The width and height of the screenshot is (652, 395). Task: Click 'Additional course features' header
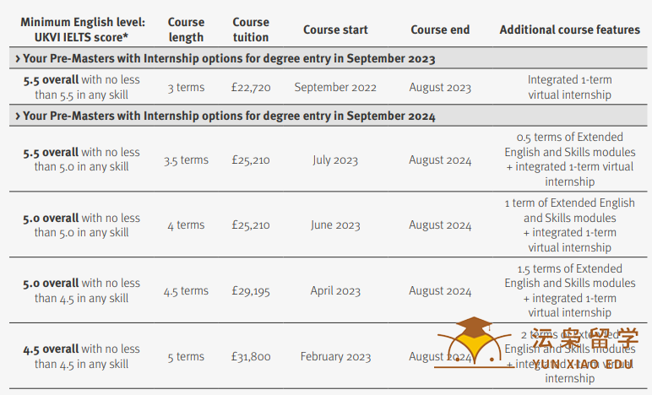(x=570, y=30)
